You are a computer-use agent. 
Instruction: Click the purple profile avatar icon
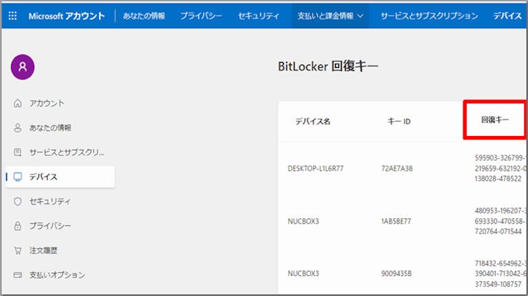[23, 67]
